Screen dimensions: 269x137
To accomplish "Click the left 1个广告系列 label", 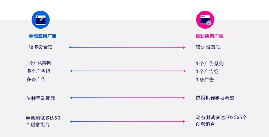I will click(x=39, y=63).
